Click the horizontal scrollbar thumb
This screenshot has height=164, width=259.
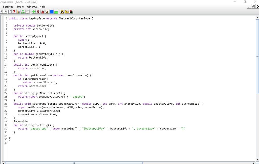click(74, 163)
